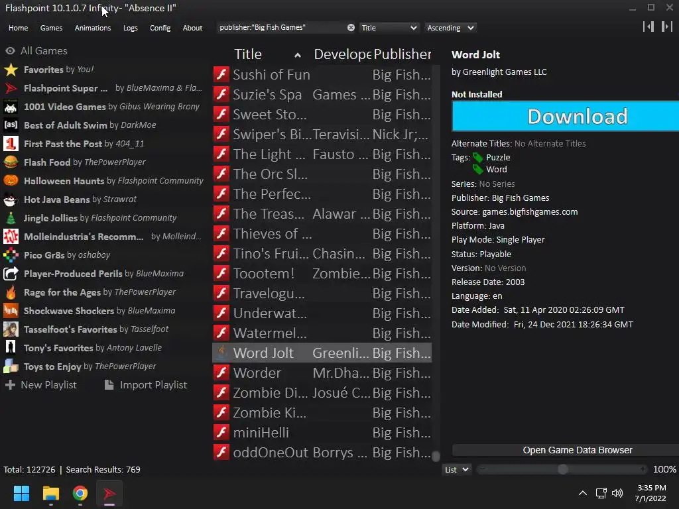Click the minus end of zoom slider

(483, 469)
